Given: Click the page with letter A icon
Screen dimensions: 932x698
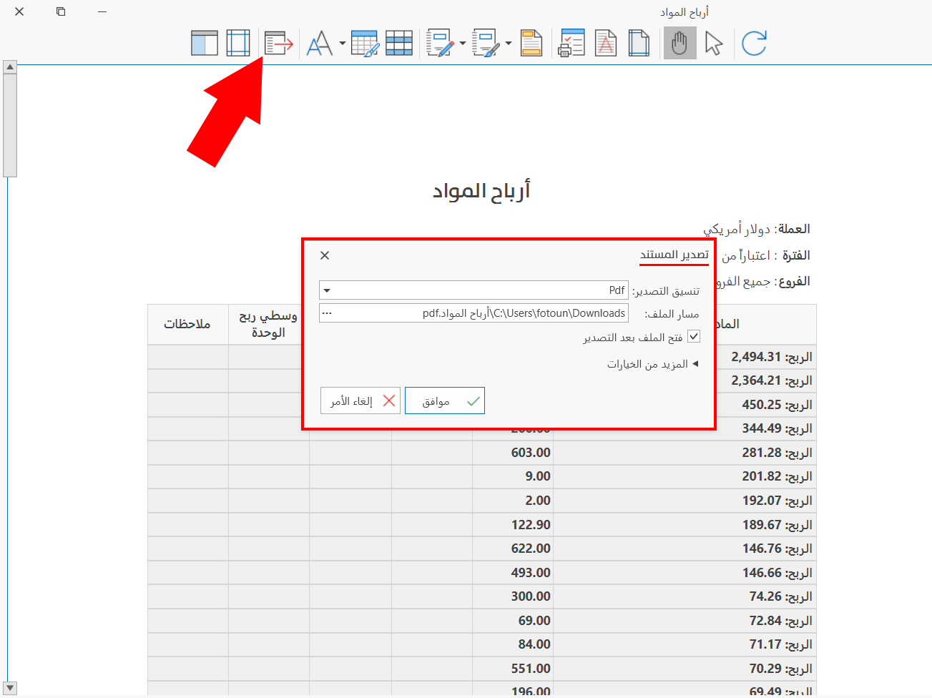Looking at the screenshot, I should point(606,44).
